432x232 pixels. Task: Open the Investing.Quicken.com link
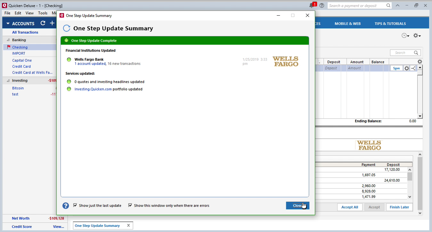tap(93, 89)
